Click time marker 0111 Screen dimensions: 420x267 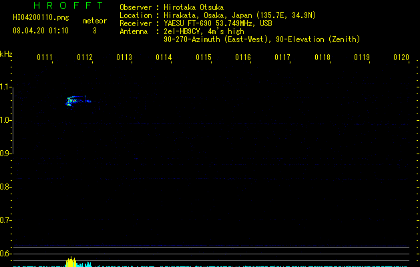[x=45, y=57]
